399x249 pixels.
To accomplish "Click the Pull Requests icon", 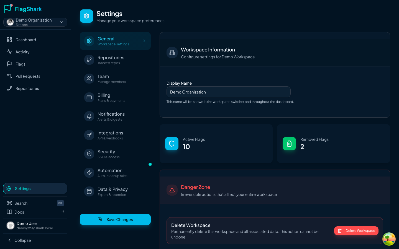I will pos(9,76).
